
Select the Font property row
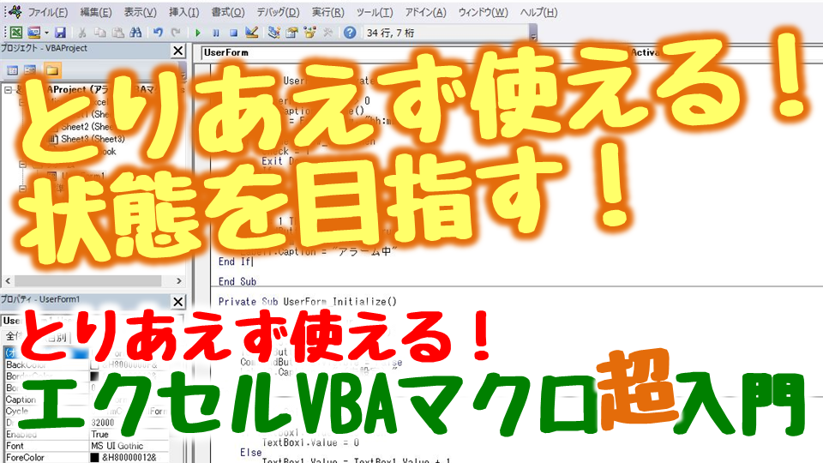87,446
